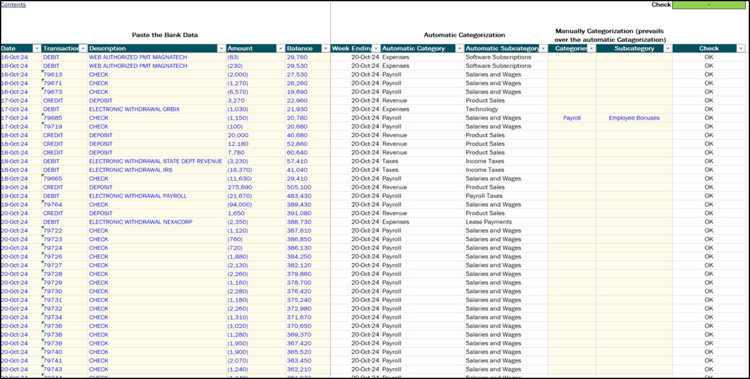Viewport: 750px width, 379px height.
Task: Select the 'Revenue' category cell for 3,270 deposit
Action: point(422,101)
